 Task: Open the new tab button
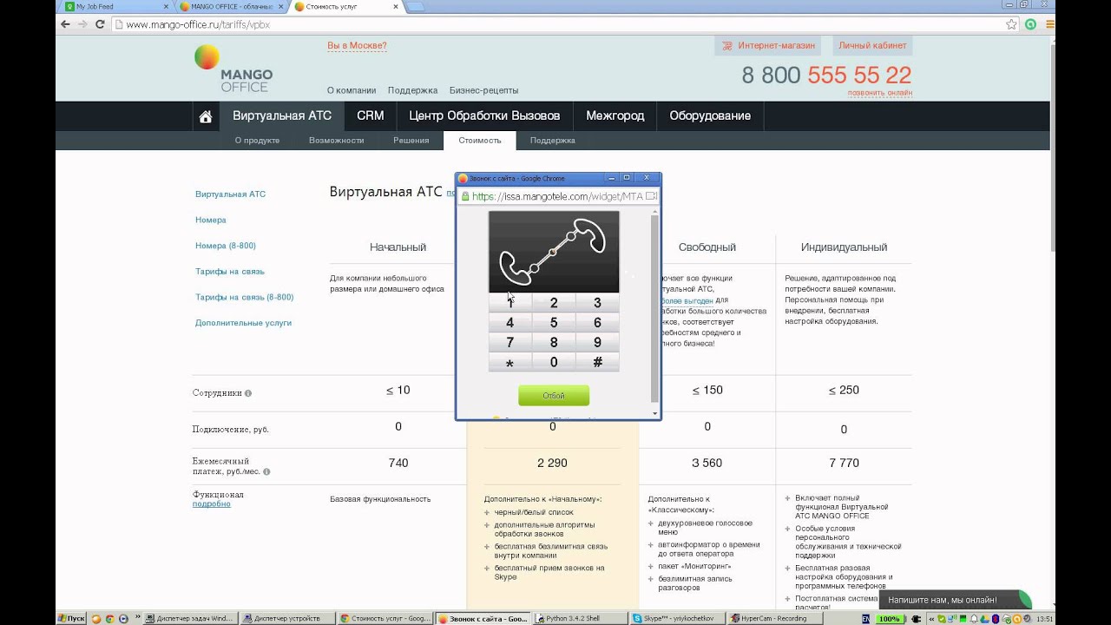415,7
